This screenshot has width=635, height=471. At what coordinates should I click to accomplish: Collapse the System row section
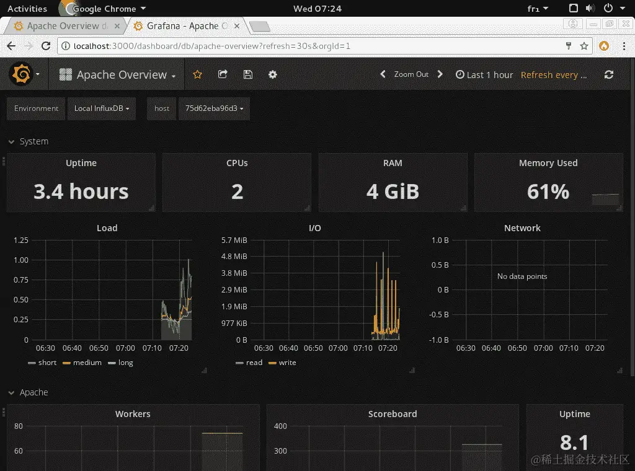28,142
